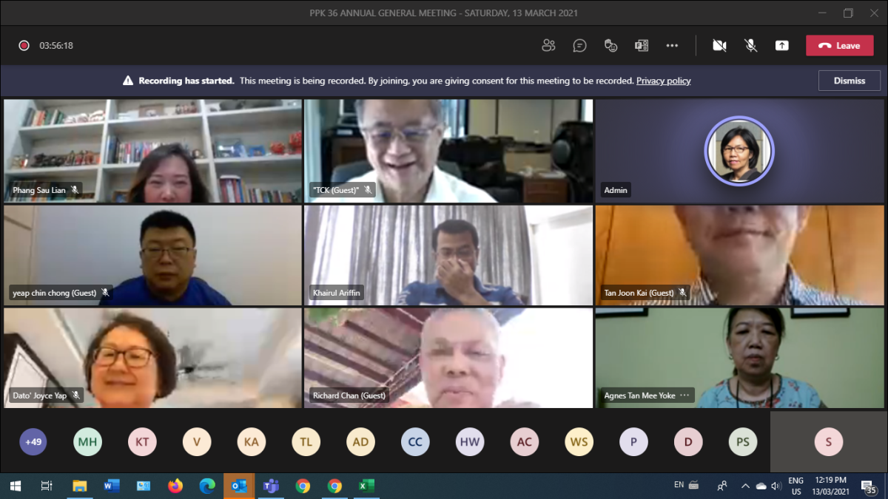Click the HW participant avatar
The image size is (888, 499).
pos(470,442)
